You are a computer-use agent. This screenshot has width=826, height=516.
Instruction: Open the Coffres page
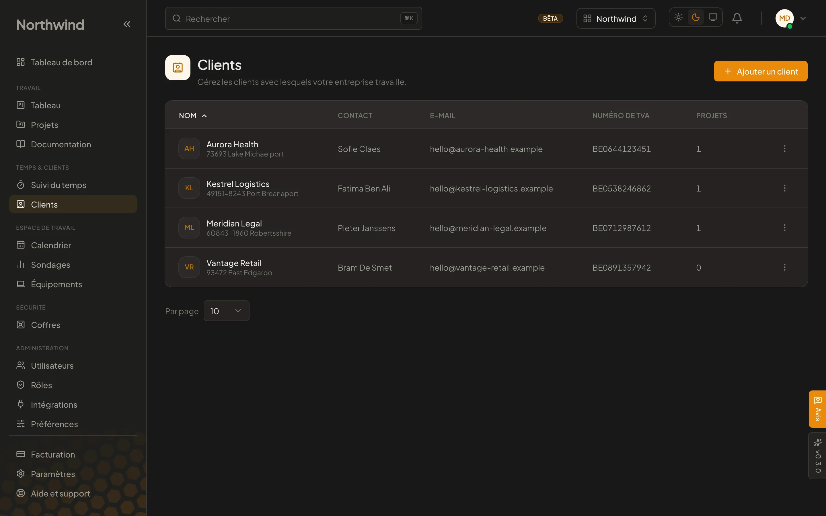pyautogui.click(x=73, y=325)
